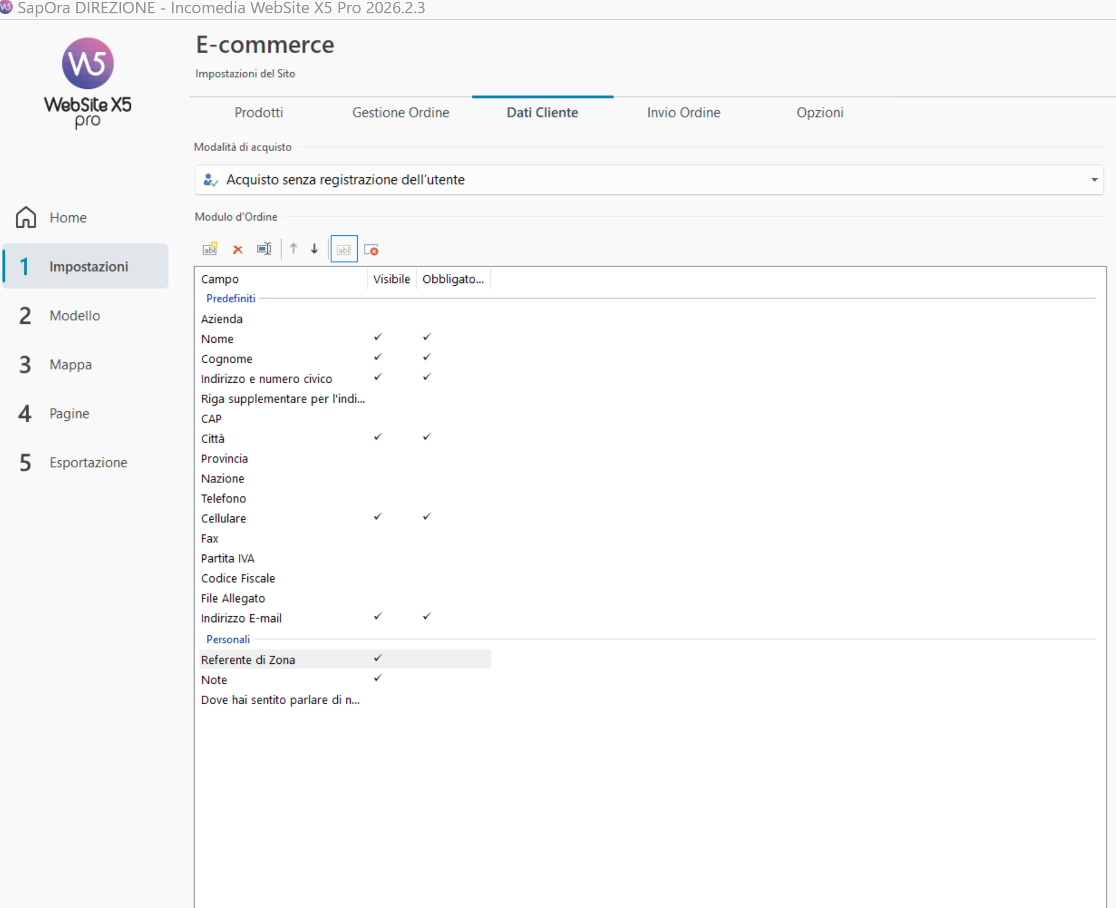1116x908 pixels.
Task: Toggle the visible field button in toolbar
Action: 344,249
